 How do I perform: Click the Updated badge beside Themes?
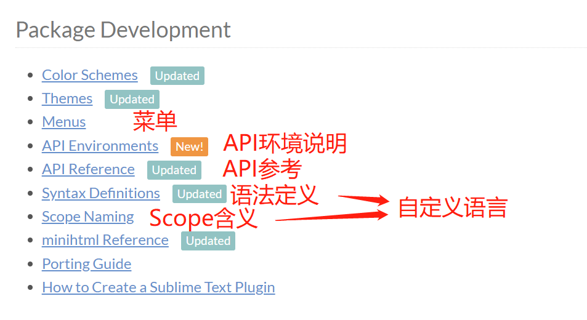[132, 100]
